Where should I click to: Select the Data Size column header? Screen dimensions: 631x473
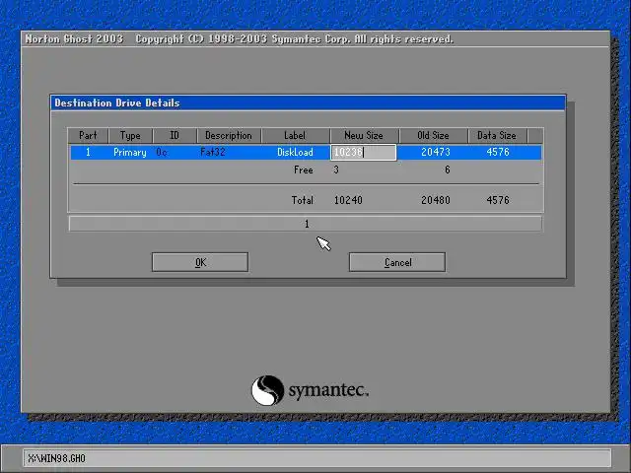click(x=497, y=136)
